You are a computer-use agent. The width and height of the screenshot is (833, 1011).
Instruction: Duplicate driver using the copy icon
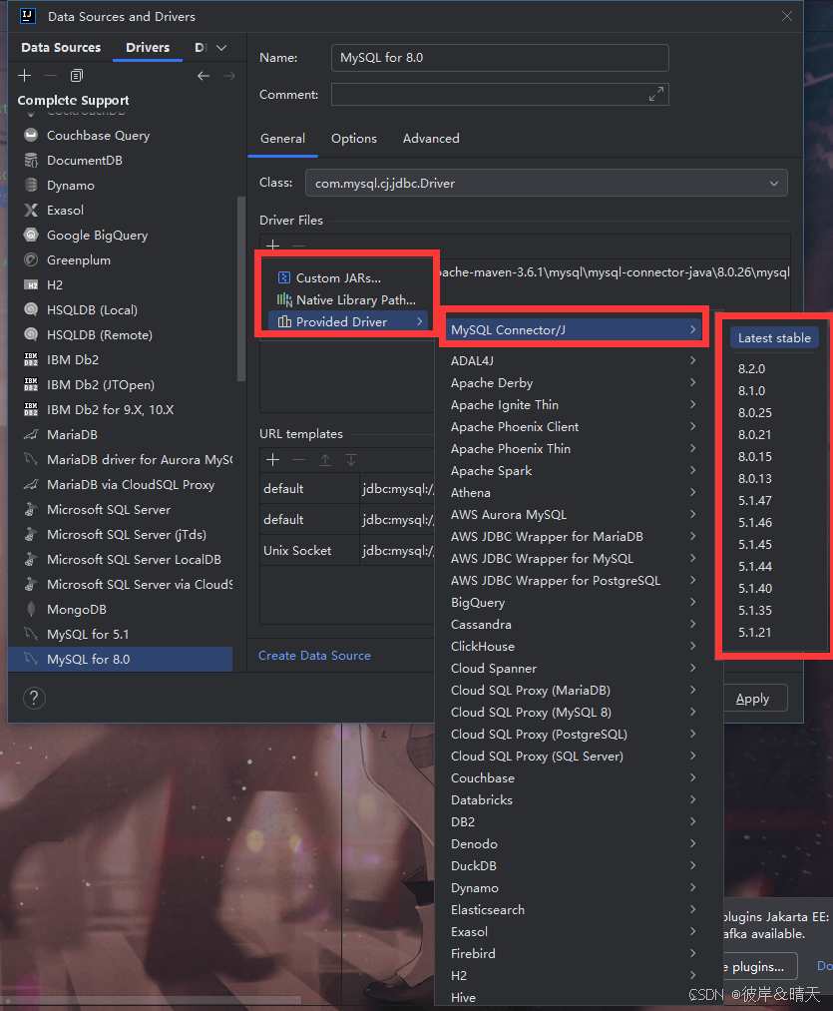(x=77, y=76)
